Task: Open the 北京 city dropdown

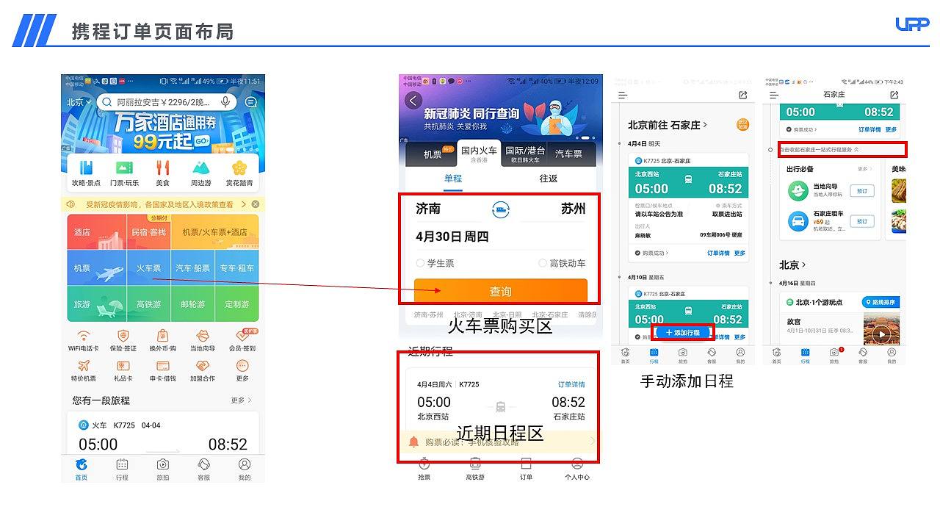Action: tap(78, 102)
